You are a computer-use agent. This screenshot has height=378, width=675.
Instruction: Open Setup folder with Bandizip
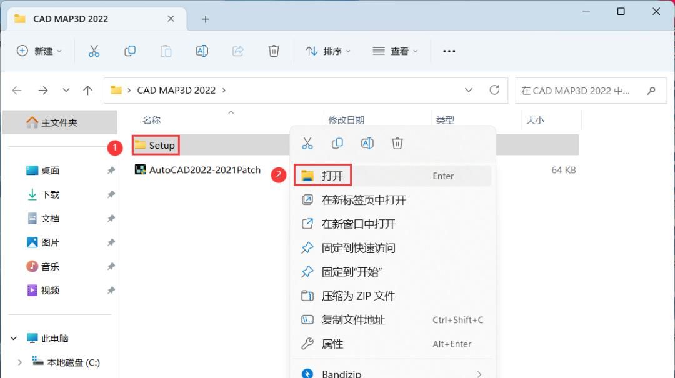(342, 372)
